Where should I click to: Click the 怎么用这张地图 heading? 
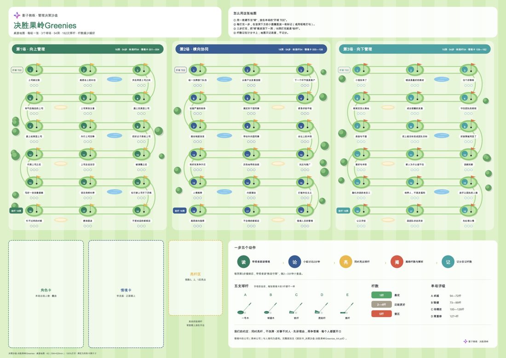[245, 13]
